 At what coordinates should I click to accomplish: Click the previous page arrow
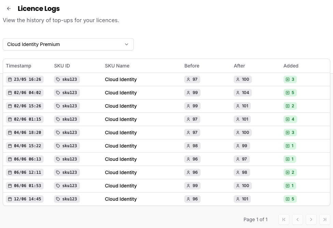298,219
